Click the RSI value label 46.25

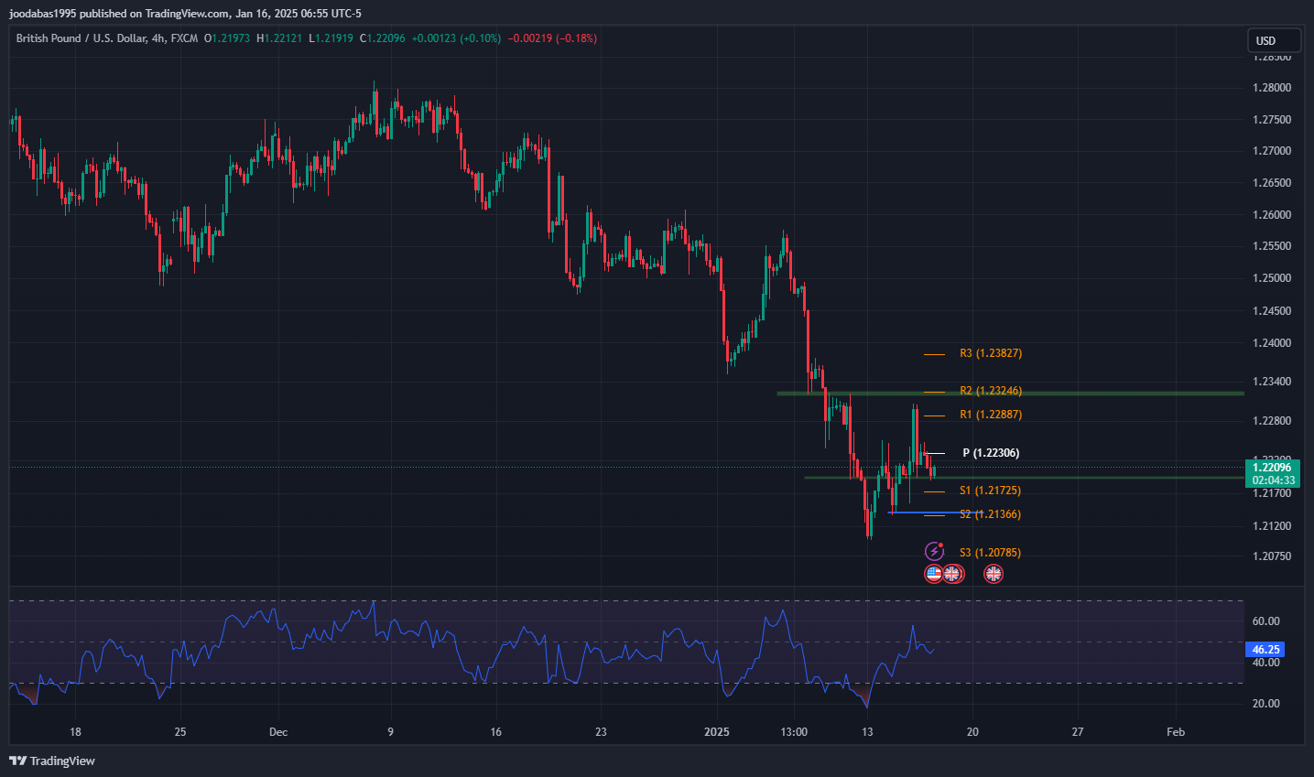point(1265,650)
